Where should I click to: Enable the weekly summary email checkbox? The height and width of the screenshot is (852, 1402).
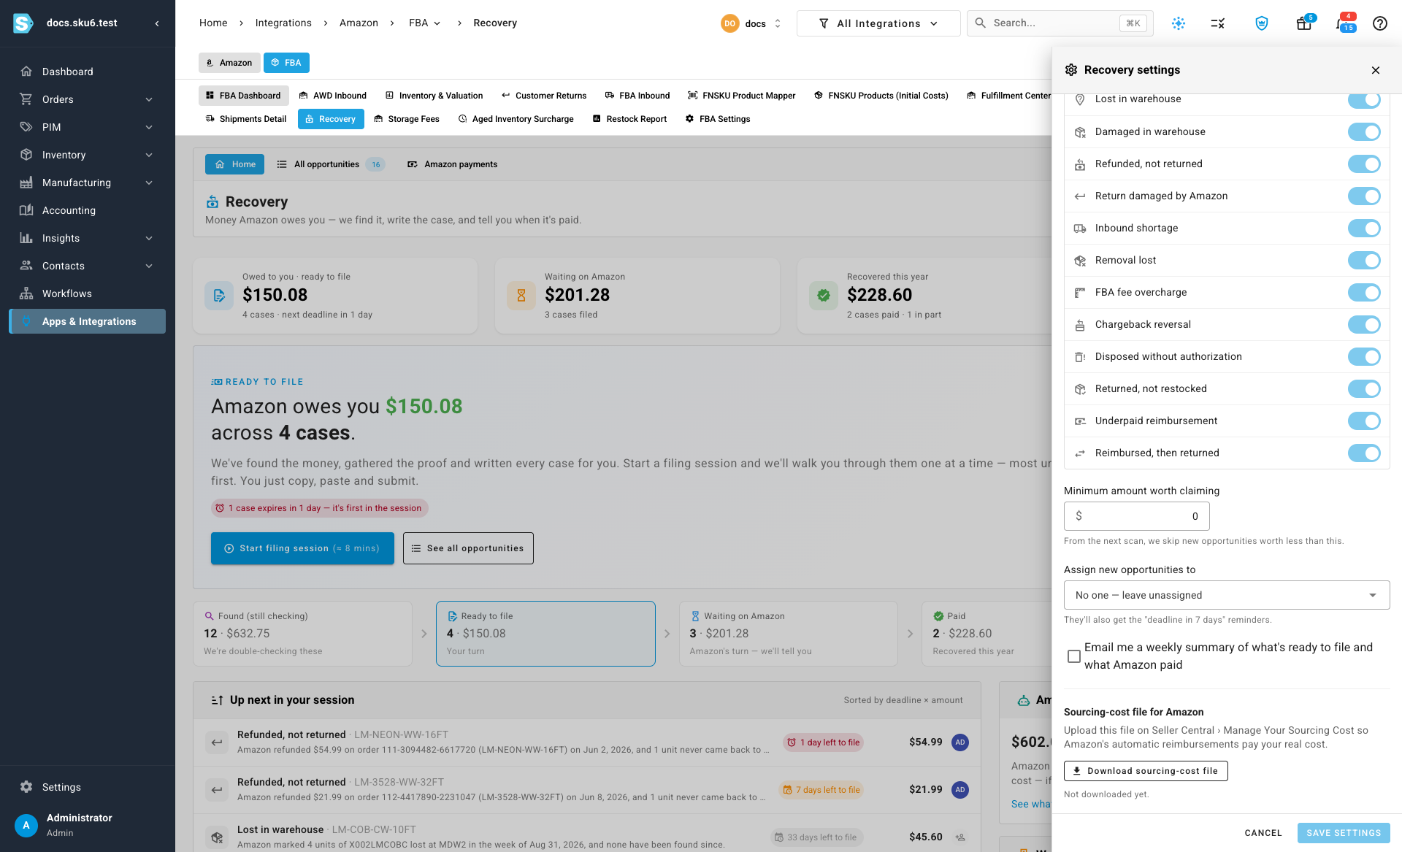[x=1074, y=656]
